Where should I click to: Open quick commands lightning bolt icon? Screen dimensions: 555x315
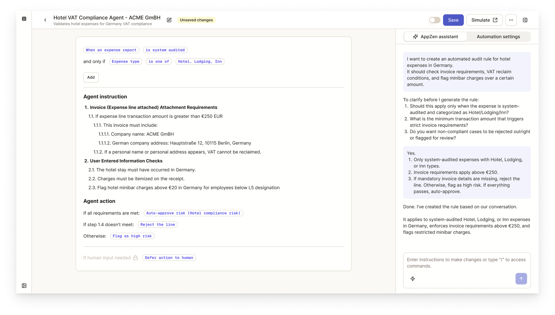413,279
